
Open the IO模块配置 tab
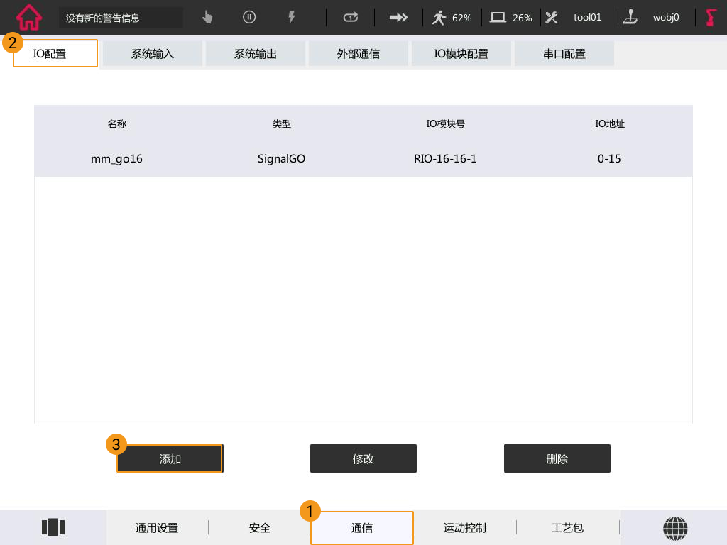point(461,54)
